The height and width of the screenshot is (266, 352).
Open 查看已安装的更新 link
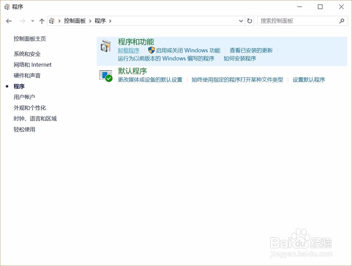point(251,50)
